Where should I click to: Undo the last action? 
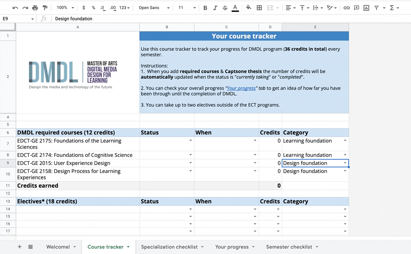pos(15,8)
